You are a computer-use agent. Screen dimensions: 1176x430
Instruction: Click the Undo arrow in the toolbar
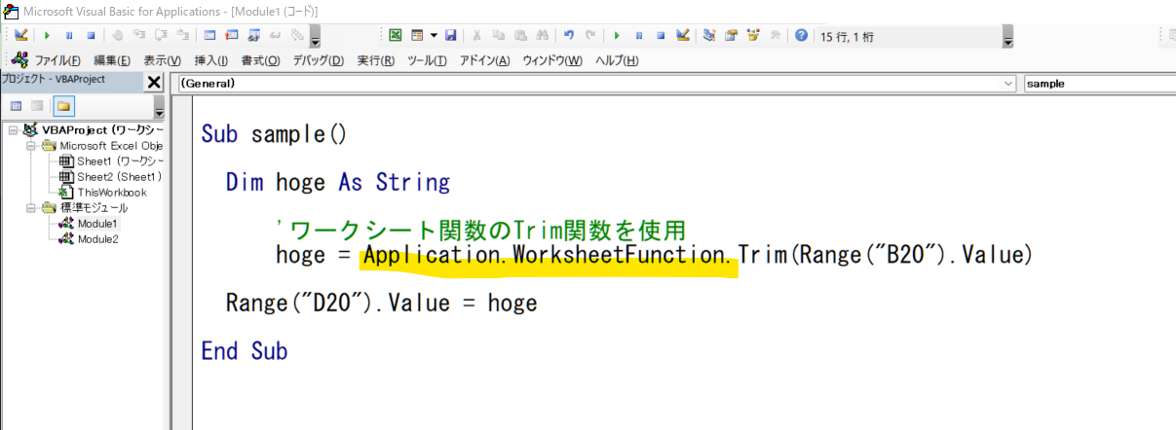(569, 36)
